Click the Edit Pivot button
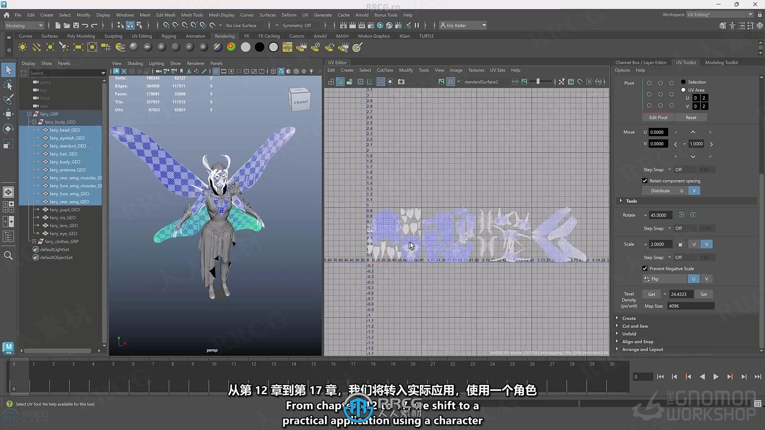This screenshot has height=430, width=765. (658, 117)
